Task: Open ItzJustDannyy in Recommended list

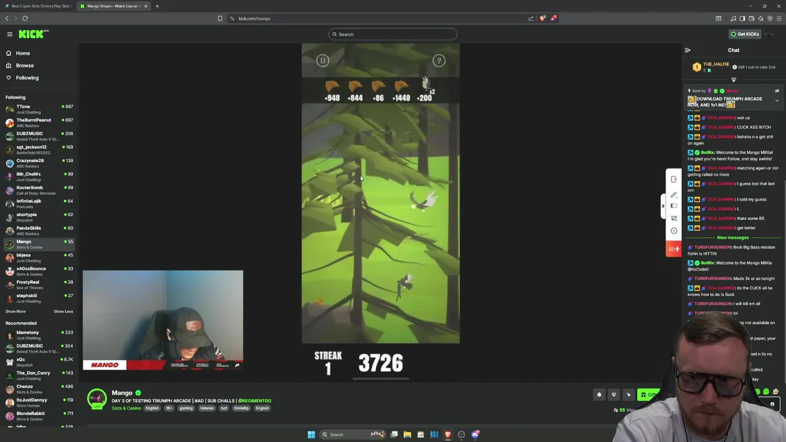Action: coord(38,403)
